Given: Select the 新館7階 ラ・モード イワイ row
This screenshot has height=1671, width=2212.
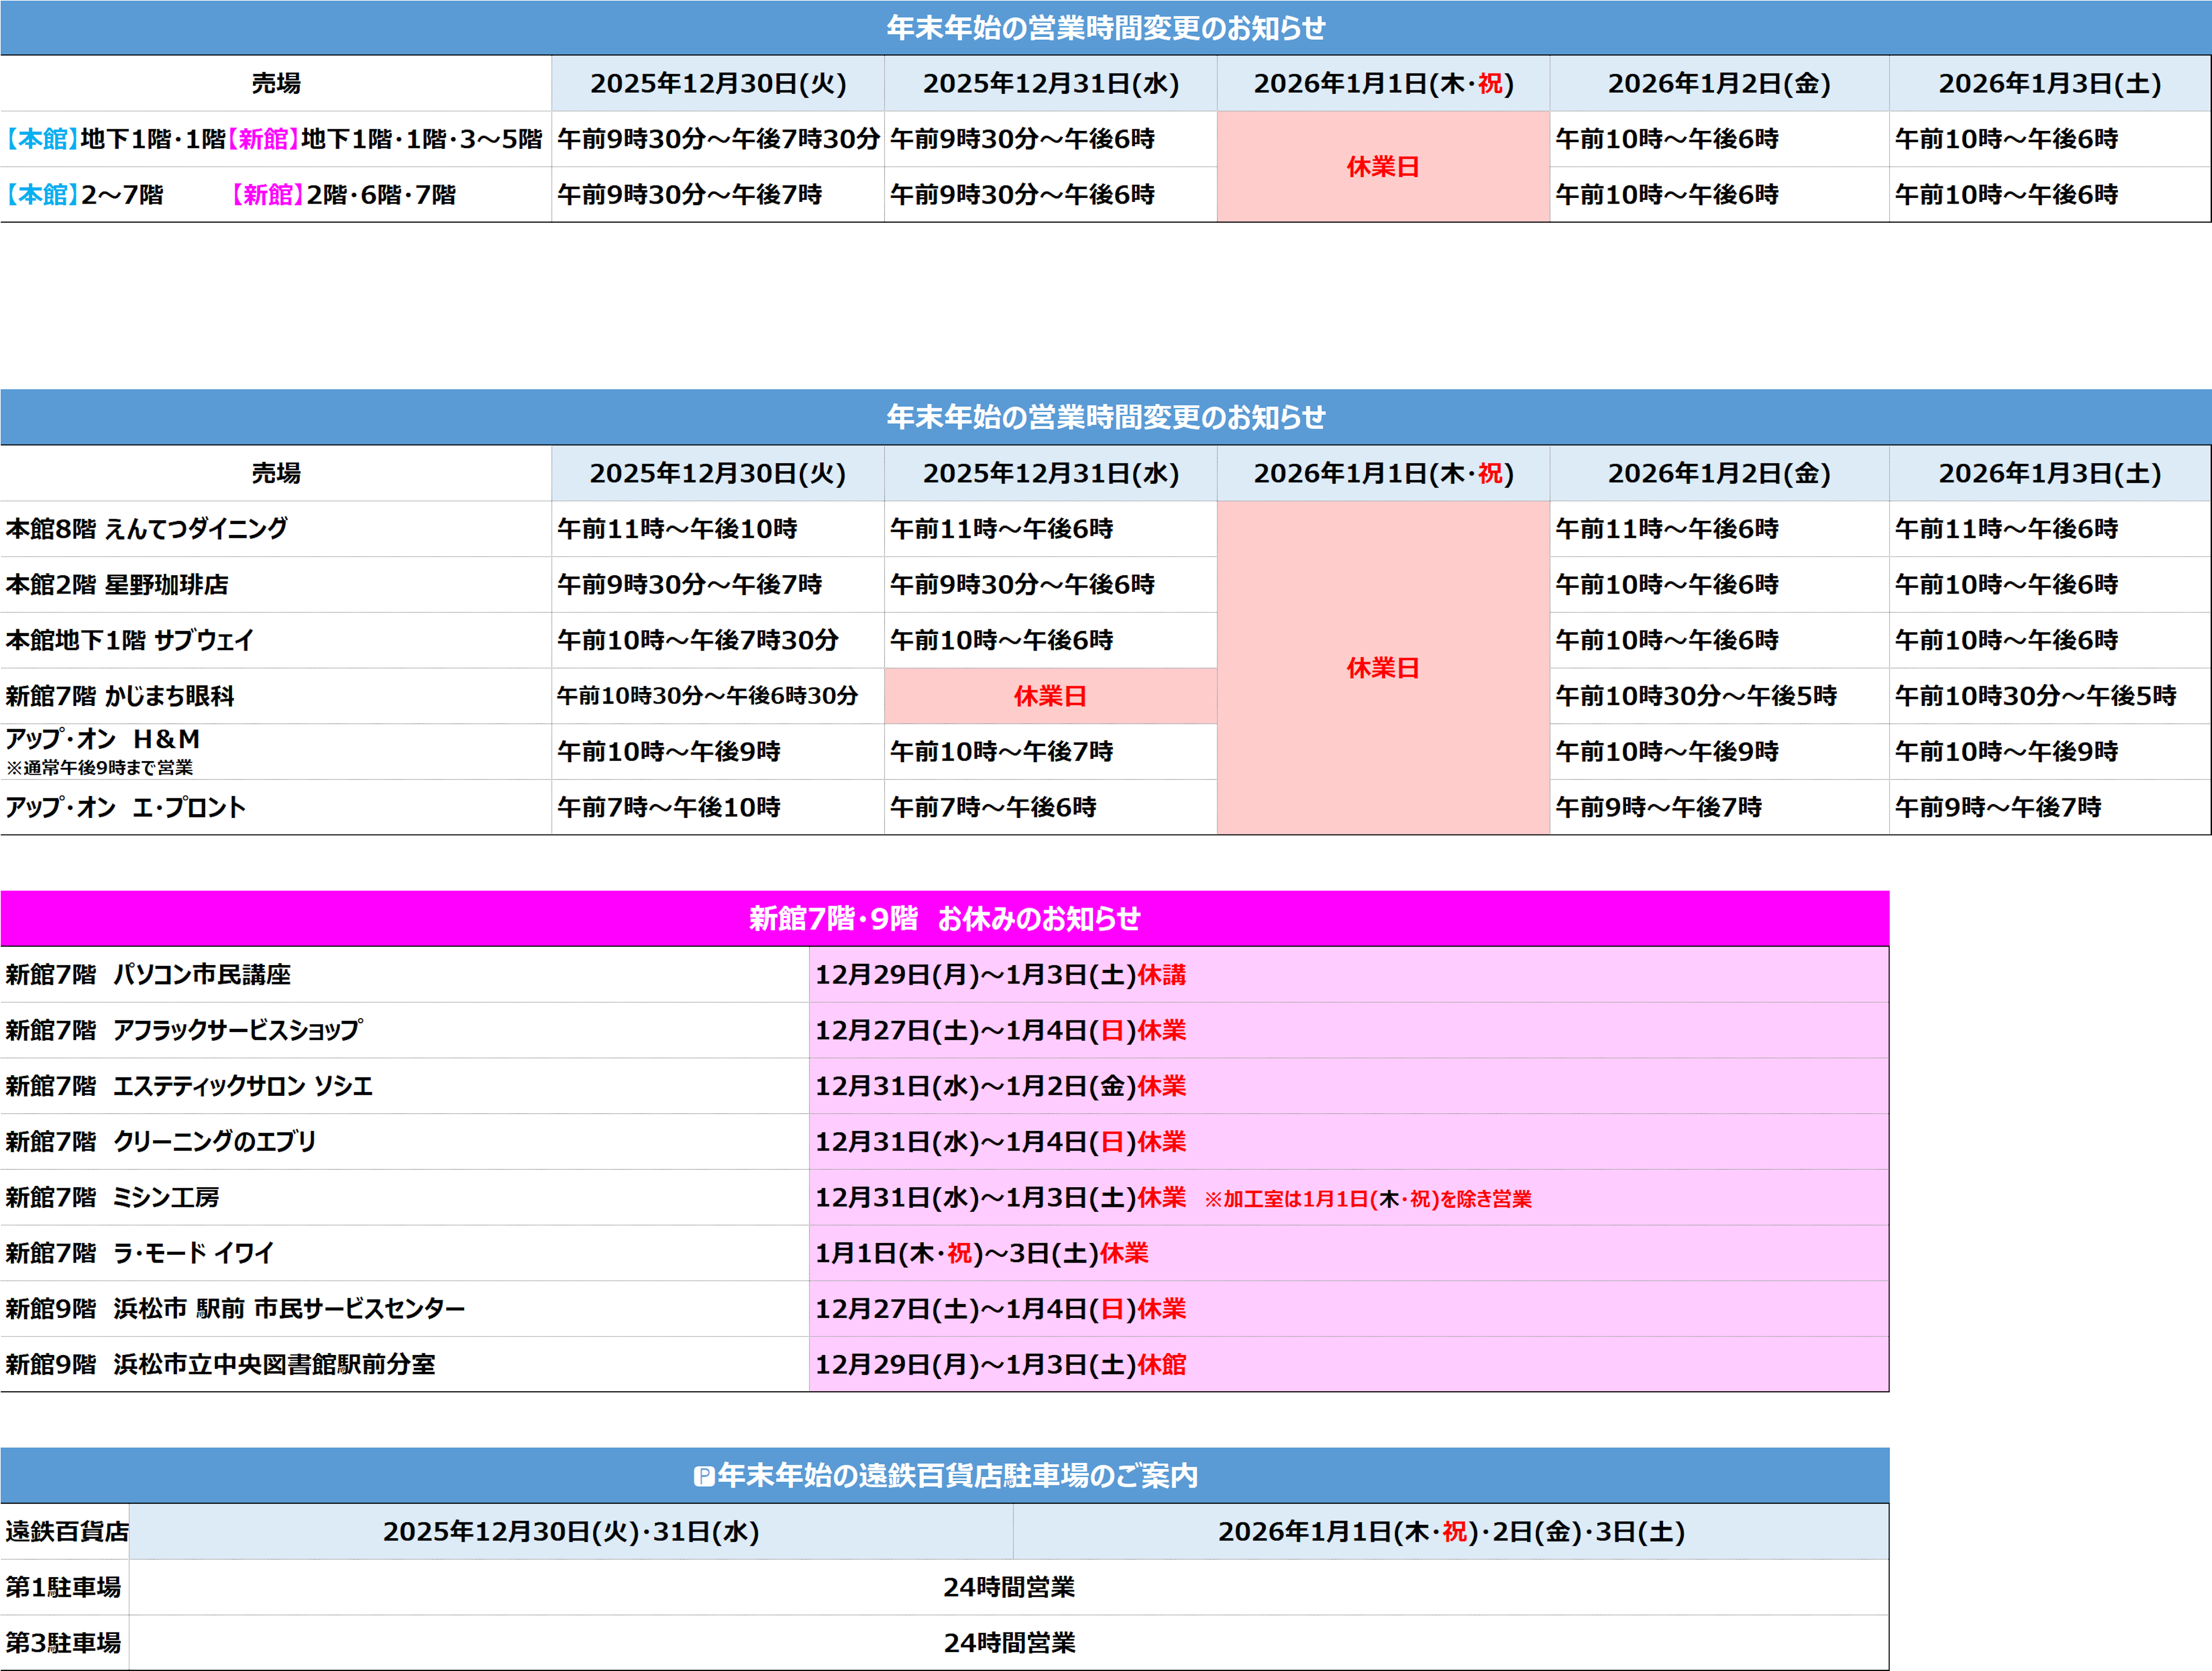Looking at the screenshot, I should (140, 1253).
